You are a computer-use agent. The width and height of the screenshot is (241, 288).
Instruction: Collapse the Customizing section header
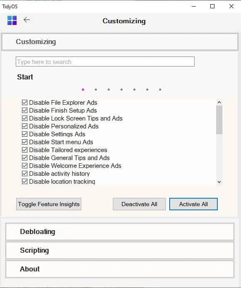[120, 42]
